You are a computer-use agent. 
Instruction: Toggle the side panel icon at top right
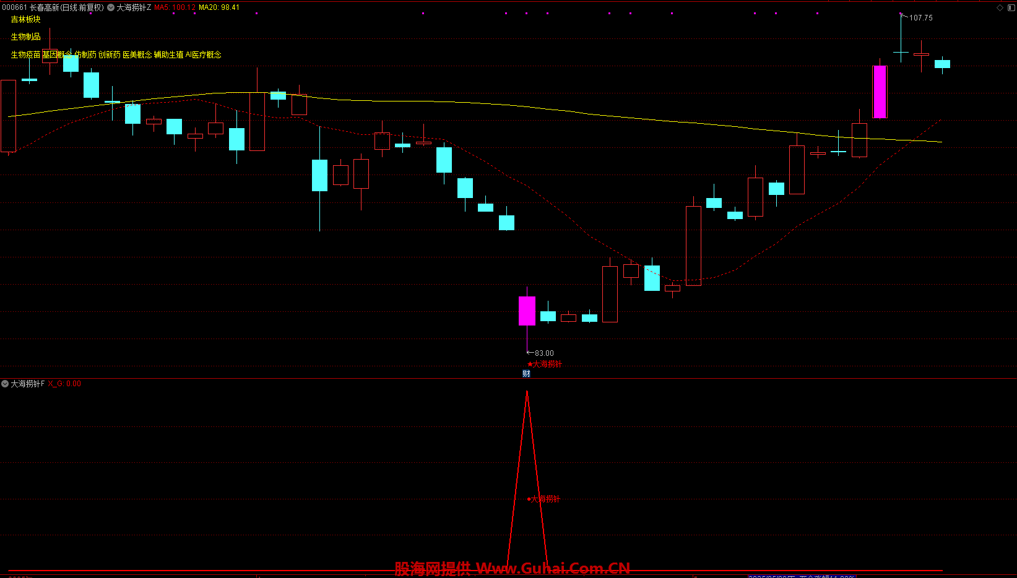click(x=1010, y=7)
